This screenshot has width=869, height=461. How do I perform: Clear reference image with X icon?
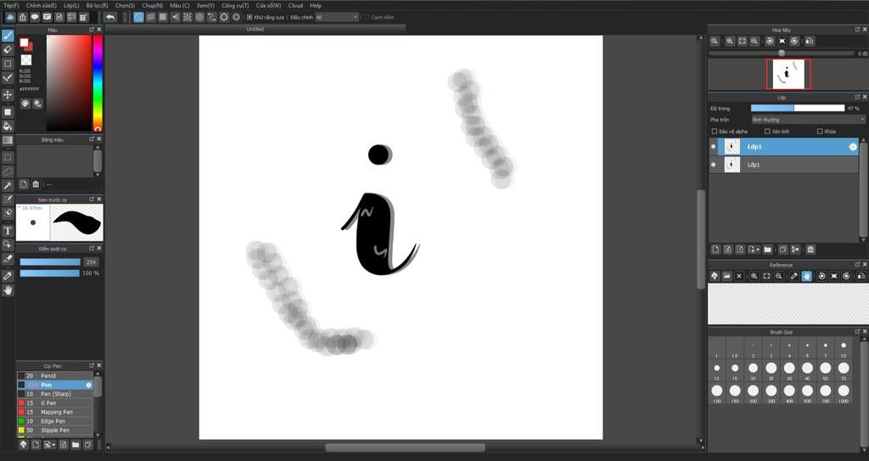[739, 276]
